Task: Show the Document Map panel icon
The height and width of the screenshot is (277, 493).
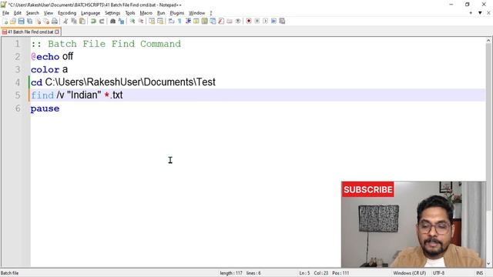Action: point(205,21)
